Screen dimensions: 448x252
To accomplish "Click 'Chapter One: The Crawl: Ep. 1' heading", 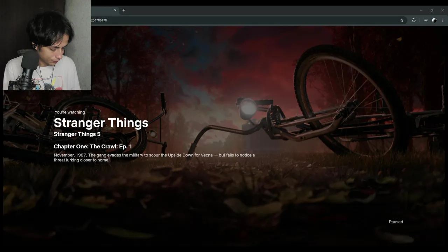I will click(x=93, y=146).
